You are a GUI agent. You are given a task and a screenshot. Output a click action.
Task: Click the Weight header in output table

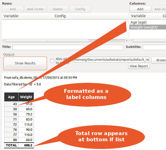tap(26, 97)
